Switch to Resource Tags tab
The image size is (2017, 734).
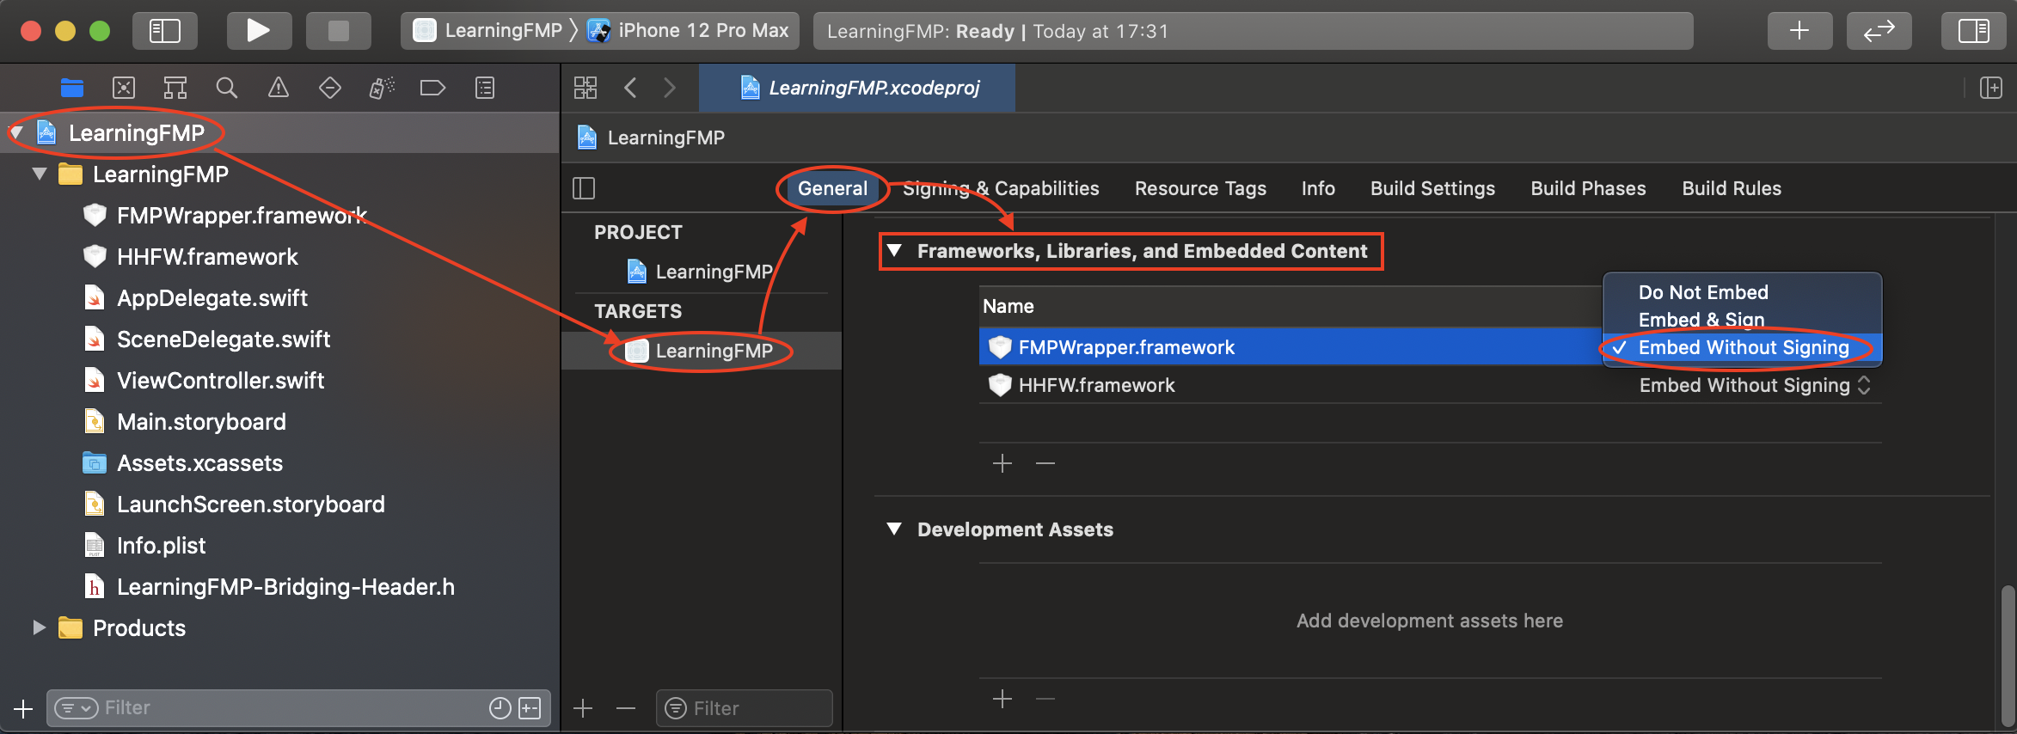coord(1200,188)
